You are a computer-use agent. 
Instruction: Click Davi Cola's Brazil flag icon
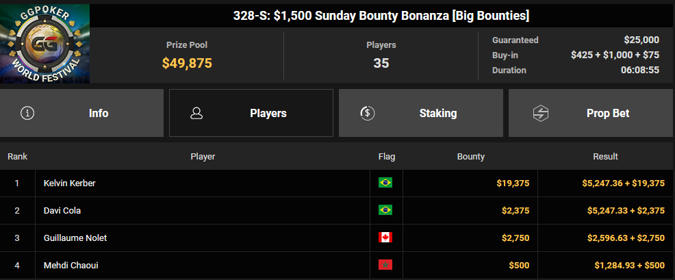point(385,210)
